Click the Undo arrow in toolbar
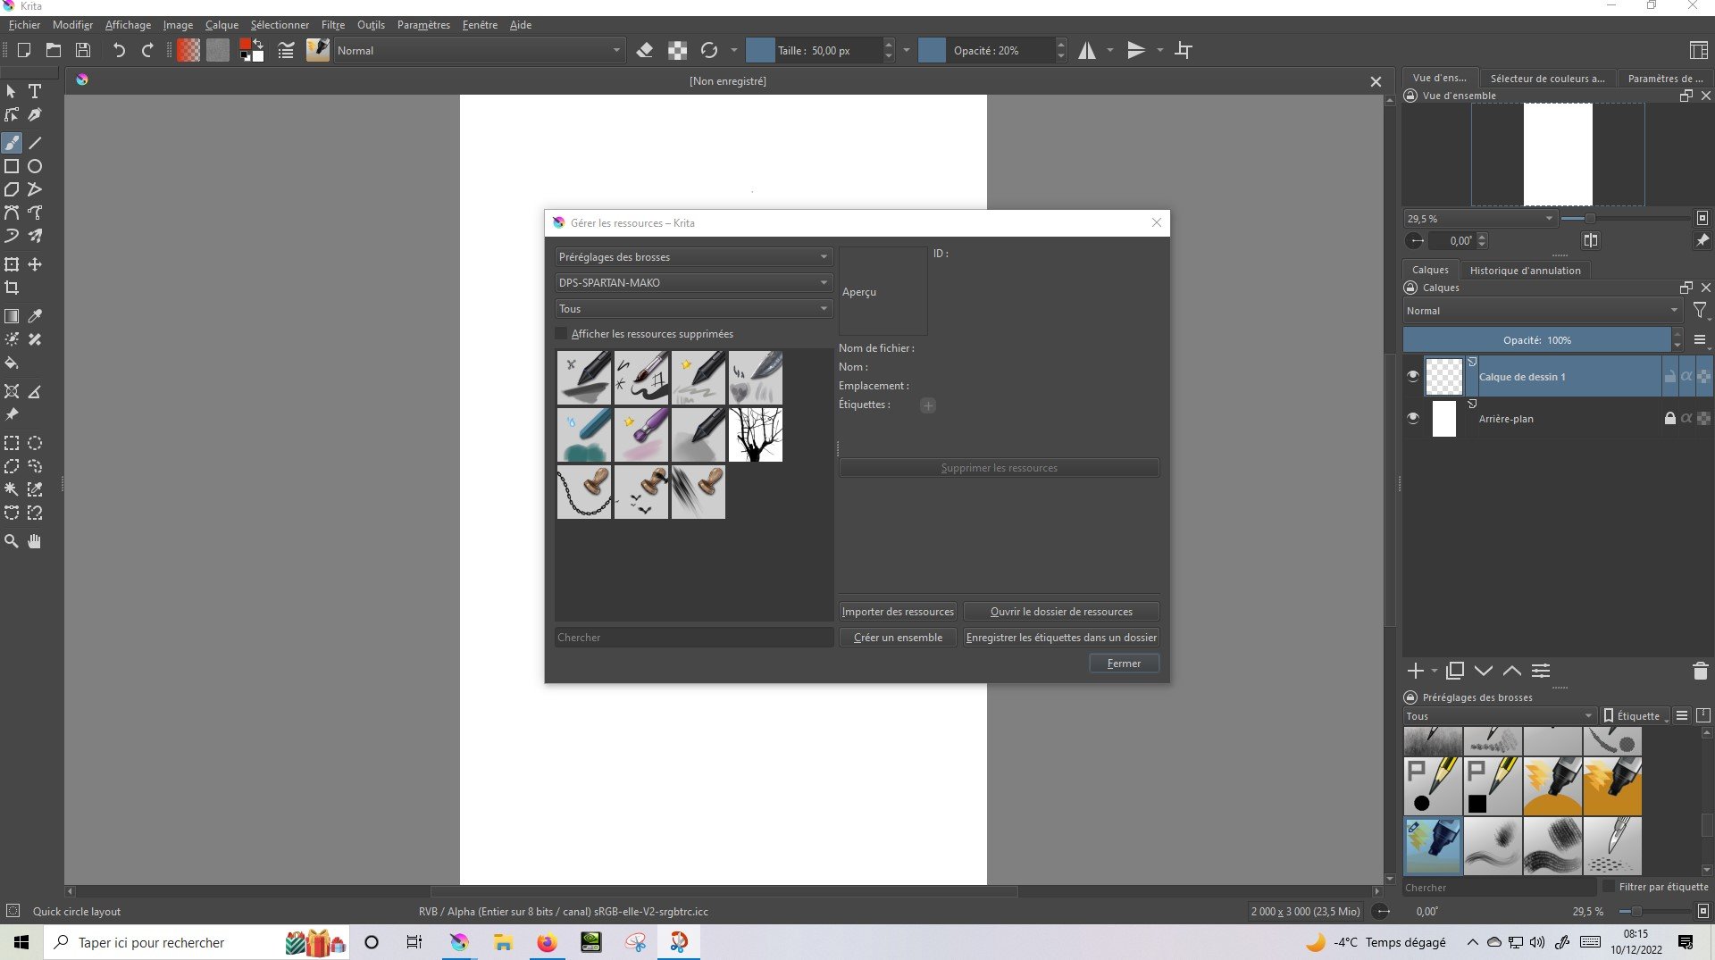Image resolution: width=1715 pixels, height=960 pixels. pos(119,51)
